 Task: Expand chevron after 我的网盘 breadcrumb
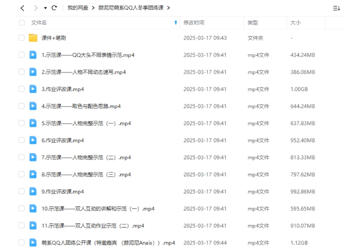tap(93, 8)
